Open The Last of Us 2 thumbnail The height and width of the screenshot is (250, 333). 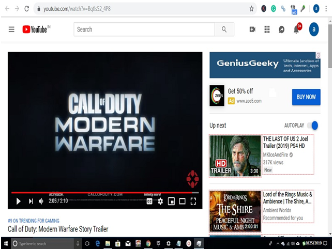pyautogui.click(x=235, y=156)
